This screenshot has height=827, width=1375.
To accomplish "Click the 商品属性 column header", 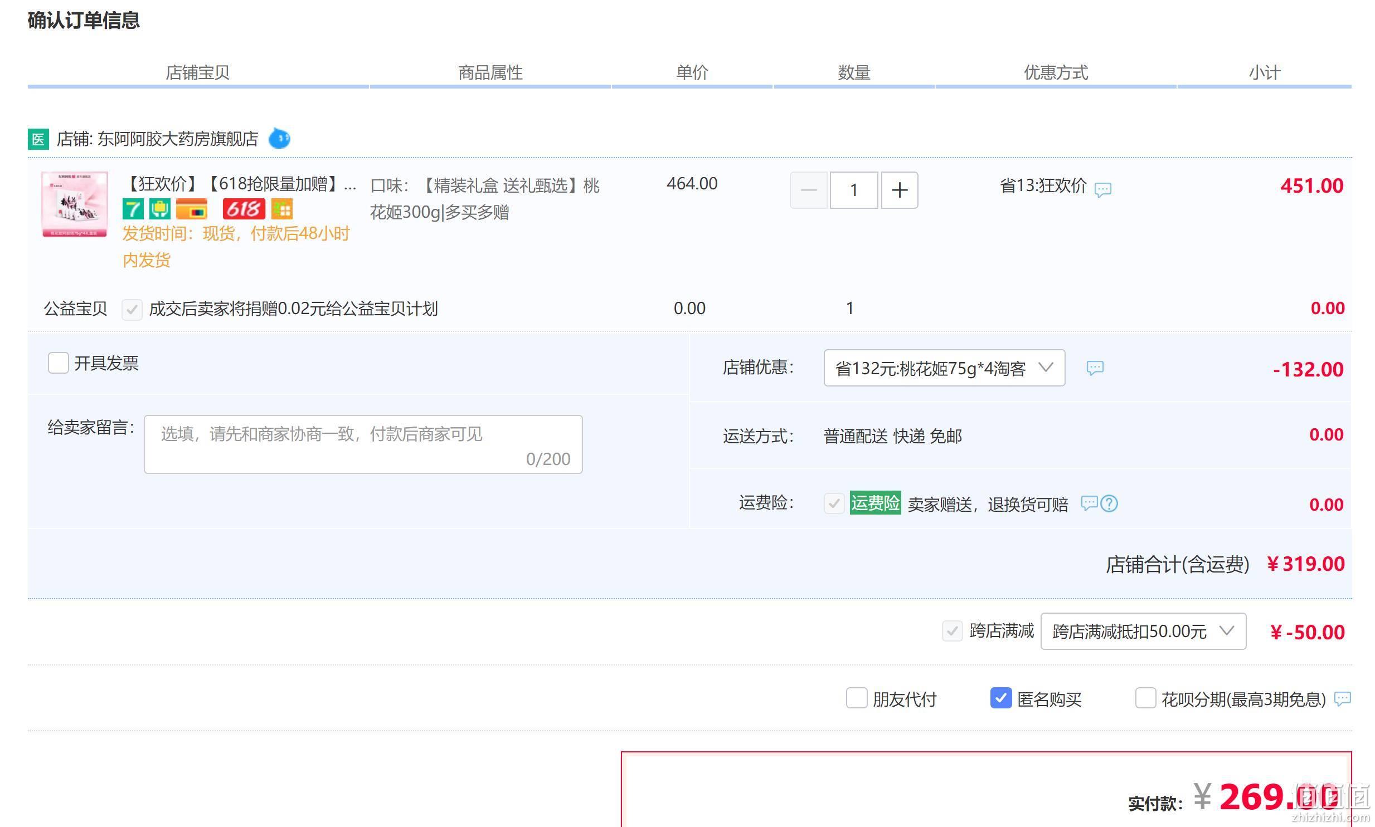I will pos(490,72).
